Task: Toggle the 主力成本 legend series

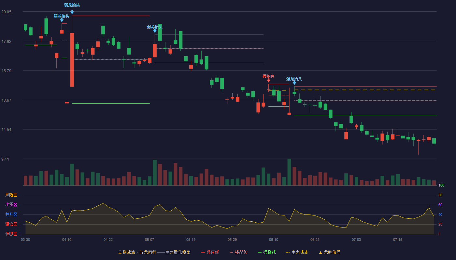Action: pos(297,252)
